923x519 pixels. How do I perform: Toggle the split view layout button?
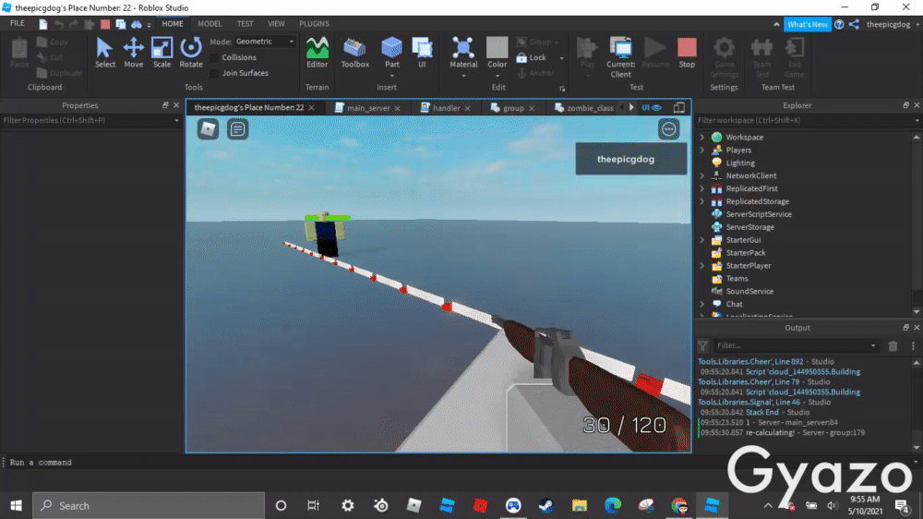(x=678, y=108)
